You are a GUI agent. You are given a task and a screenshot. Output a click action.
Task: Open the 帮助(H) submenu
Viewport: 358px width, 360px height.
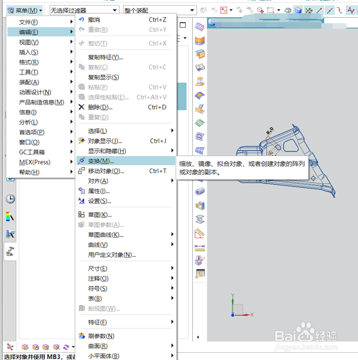[x=40, y=172]
